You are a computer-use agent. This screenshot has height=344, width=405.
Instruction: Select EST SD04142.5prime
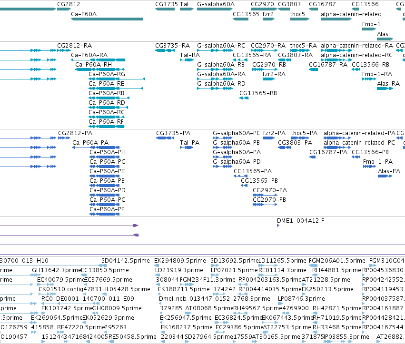(126, 261)
